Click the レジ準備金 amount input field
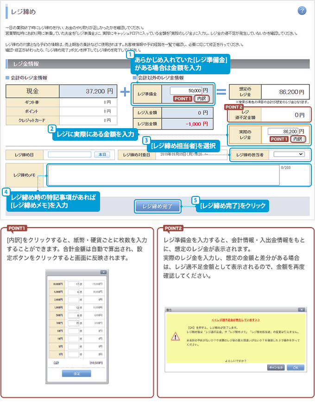This screenshot has width=315, height=404. pos(186,90)
